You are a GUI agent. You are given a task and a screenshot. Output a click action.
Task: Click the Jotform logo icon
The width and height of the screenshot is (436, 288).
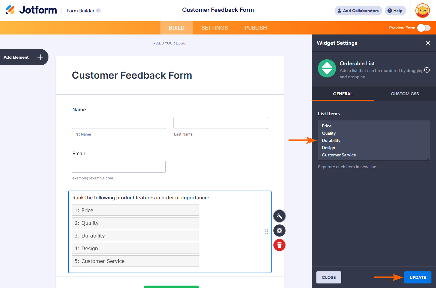point(10,10)
